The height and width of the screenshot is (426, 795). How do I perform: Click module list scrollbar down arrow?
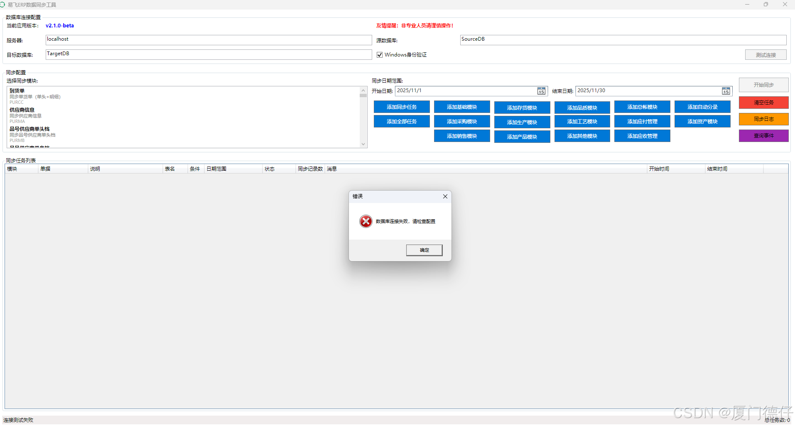(363, 144)
